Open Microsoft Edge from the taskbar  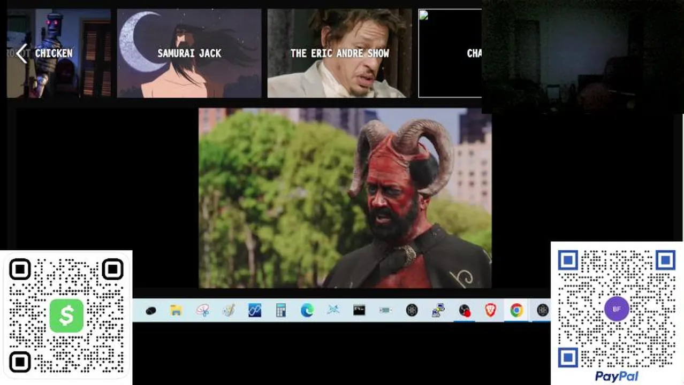[x=307, y=310]
